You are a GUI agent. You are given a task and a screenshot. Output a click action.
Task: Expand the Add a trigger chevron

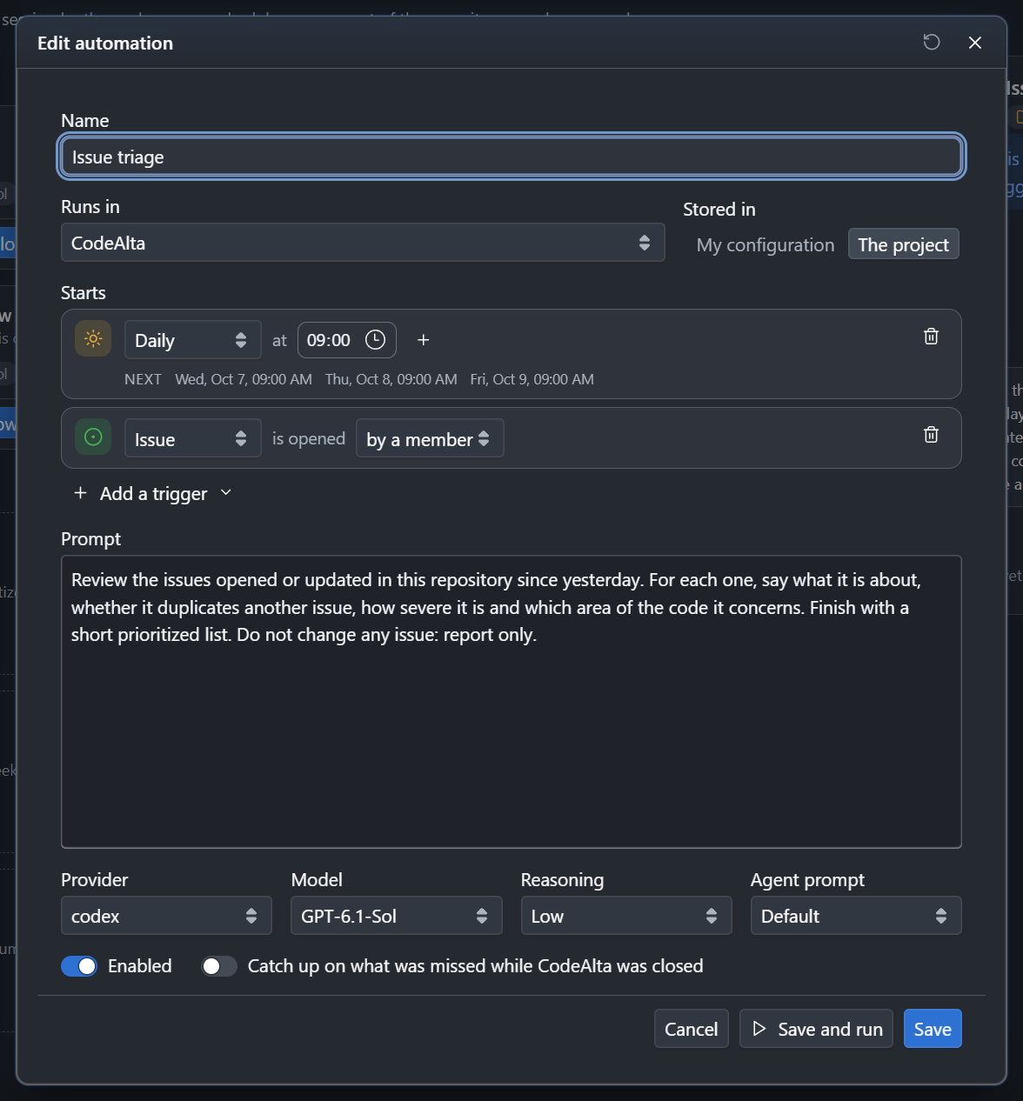coord(226,493)
